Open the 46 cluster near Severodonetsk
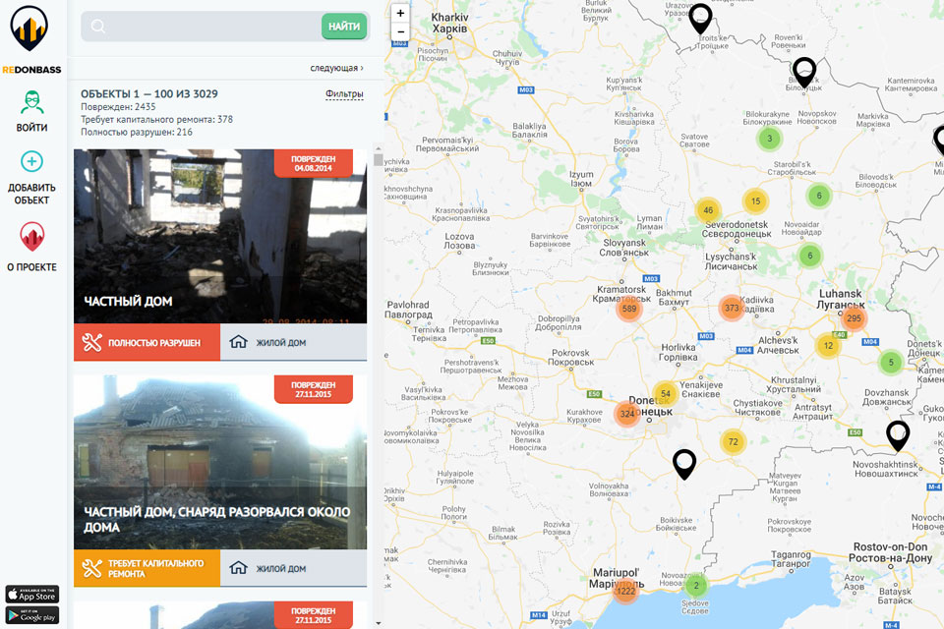944x629 pixels. pos(708,210)
